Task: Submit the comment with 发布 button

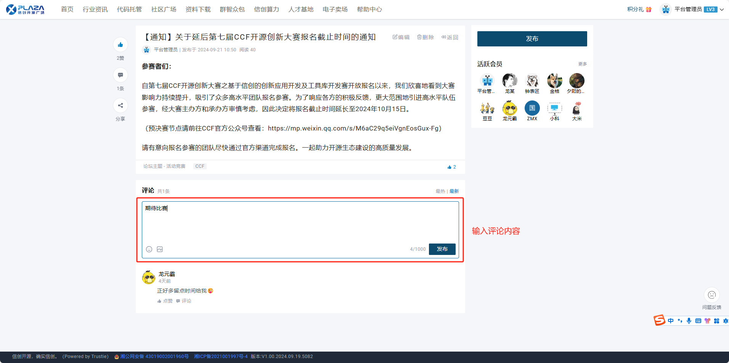Action: pyautogui.click(x=442, y=249)
